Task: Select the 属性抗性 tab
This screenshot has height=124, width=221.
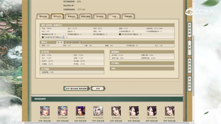Action: point(57,16)
